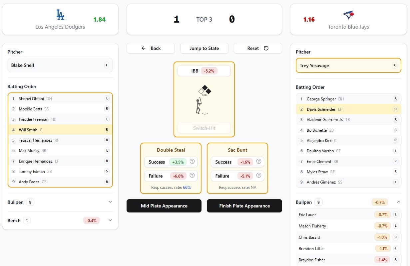Open Double Steal Success help icon
The width and height of the screenshot is (410, 266).
(x=192, y=162)
